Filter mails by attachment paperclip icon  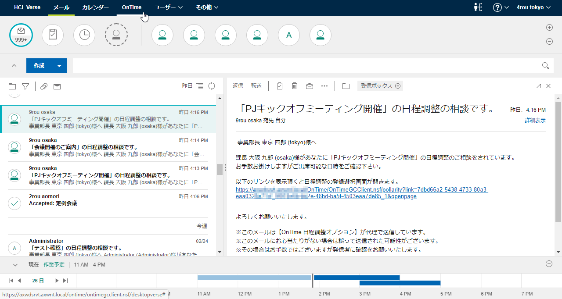coord(43,86)
